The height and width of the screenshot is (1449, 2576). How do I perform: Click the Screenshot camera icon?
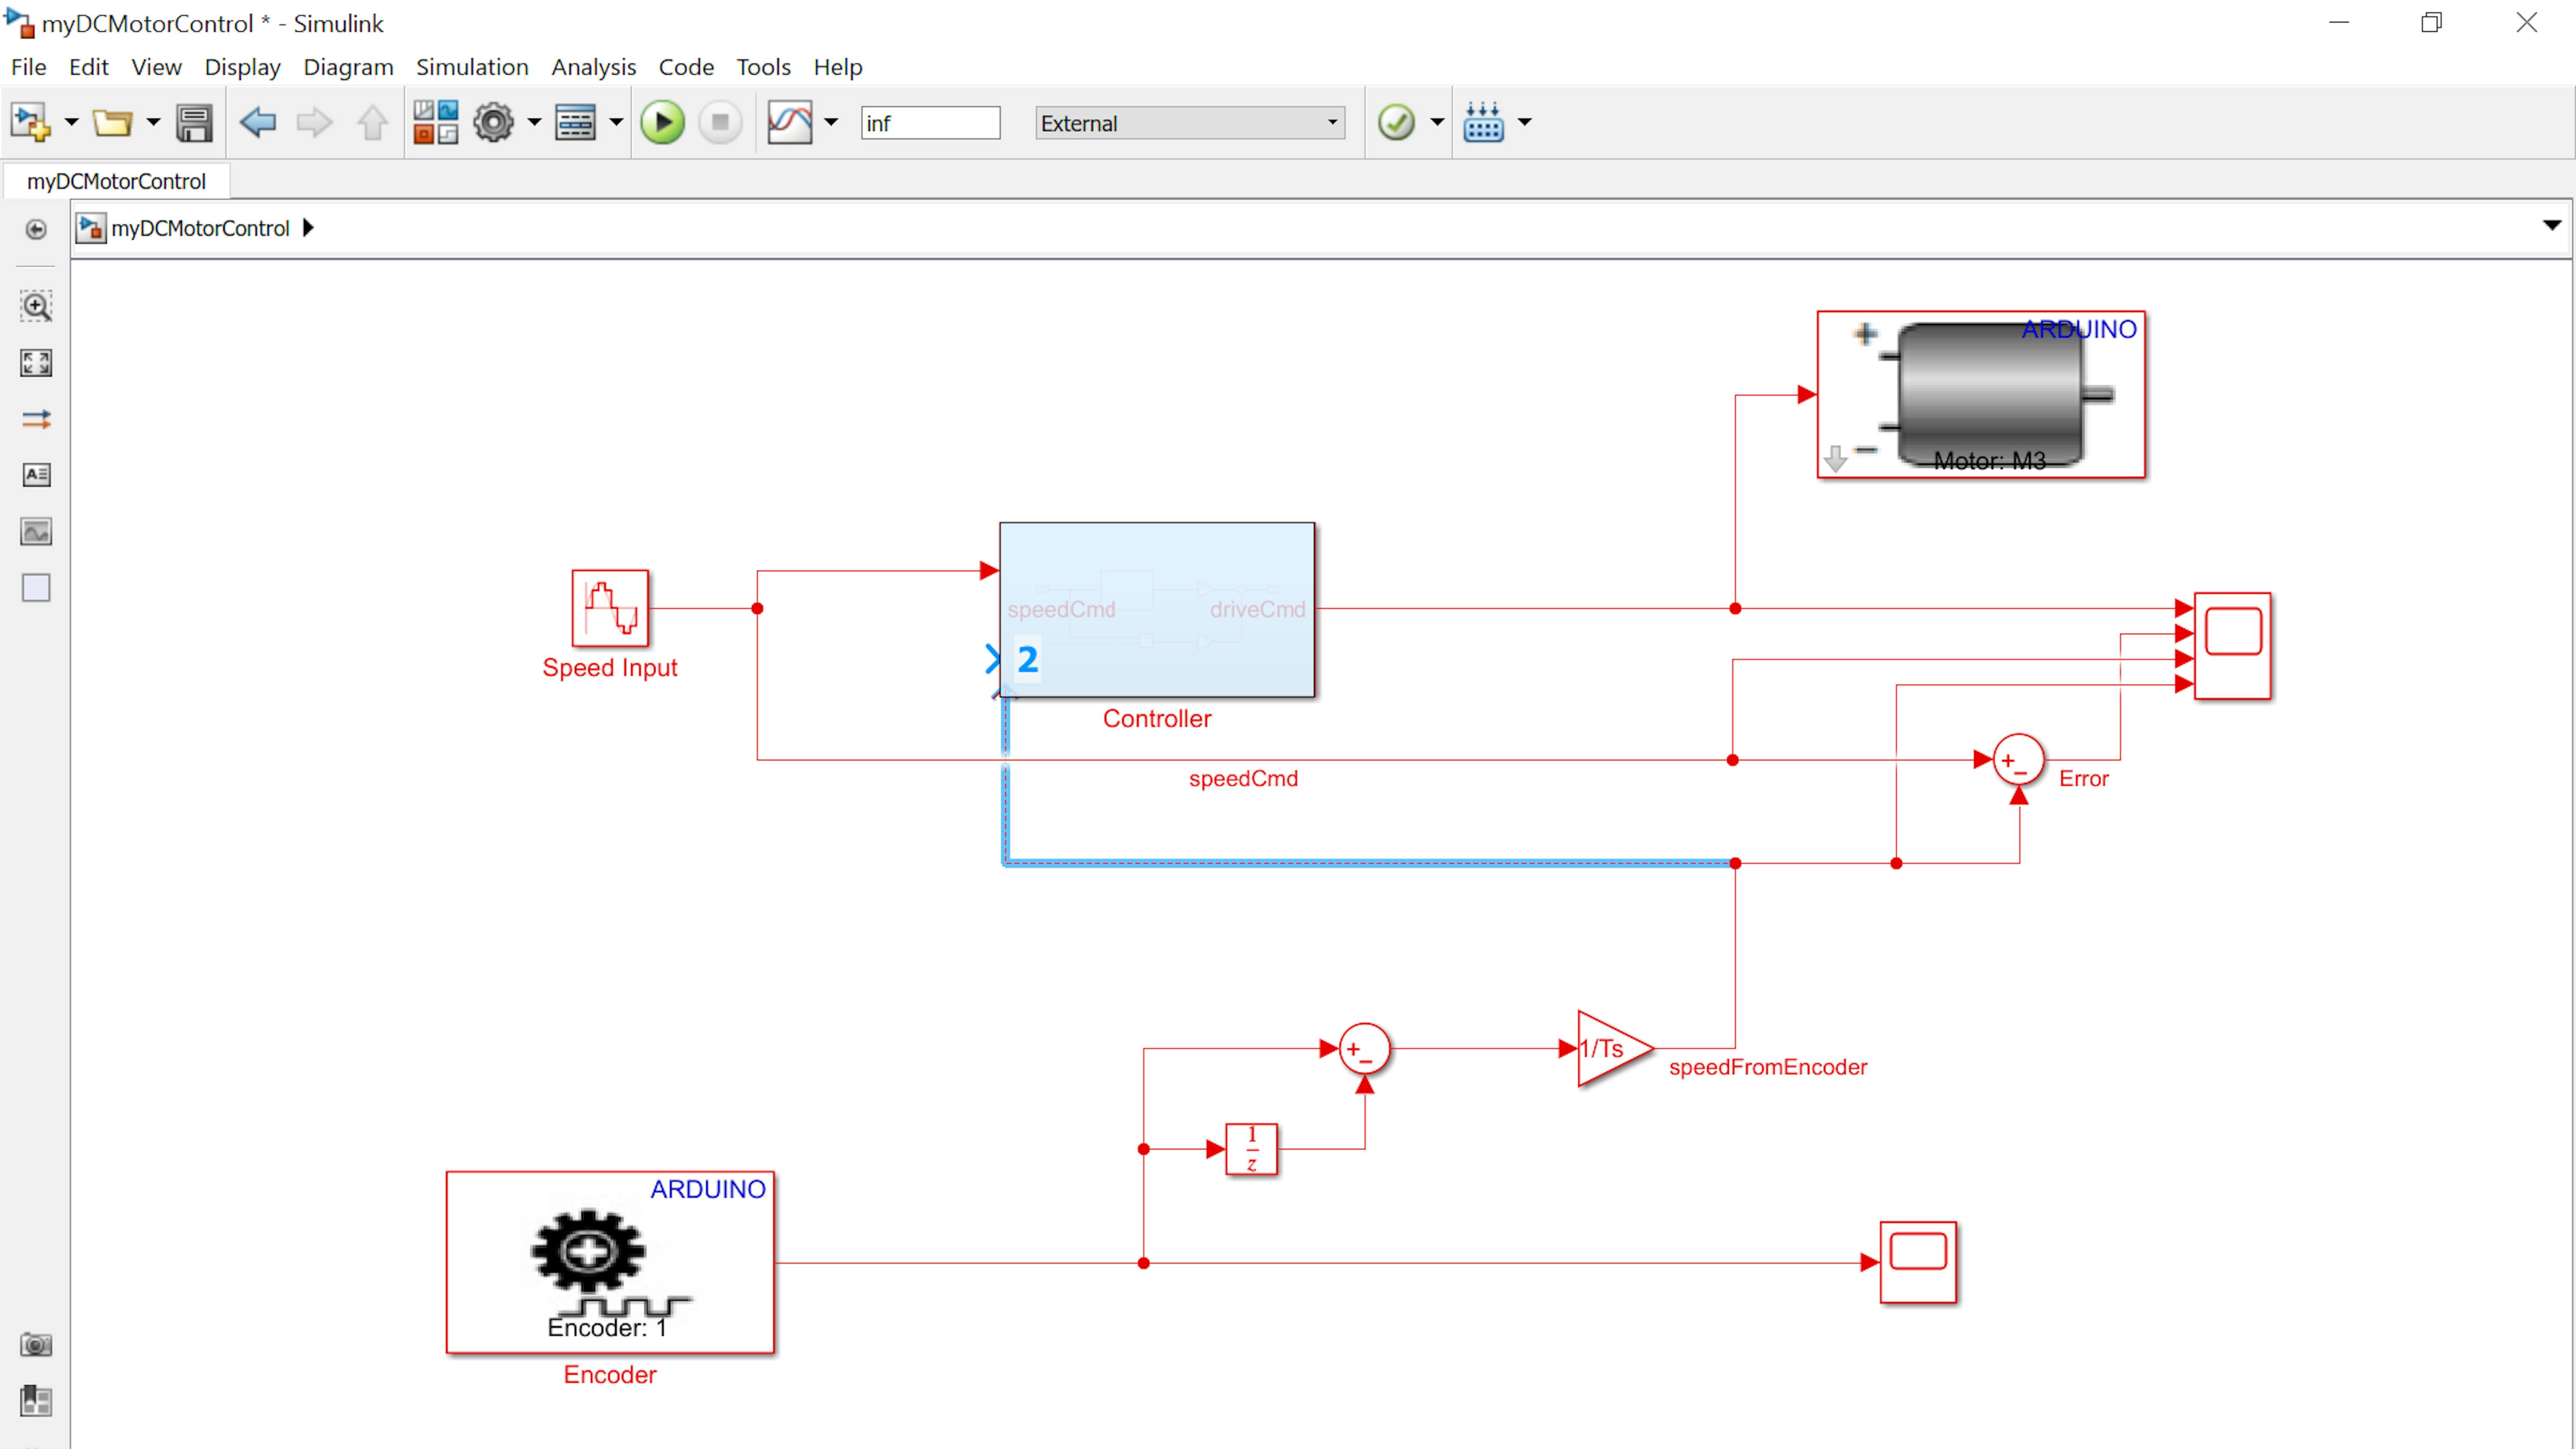(x=36, y=1345)
